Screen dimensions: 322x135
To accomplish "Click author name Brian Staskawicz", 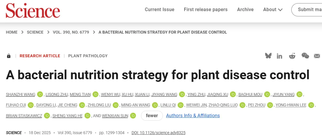I will pyautogui.click(x=24, y=116).
